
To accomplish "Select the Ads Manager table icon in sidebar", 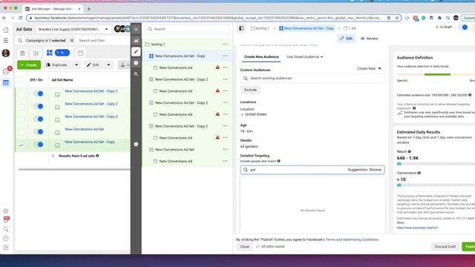I will [6, 82].
